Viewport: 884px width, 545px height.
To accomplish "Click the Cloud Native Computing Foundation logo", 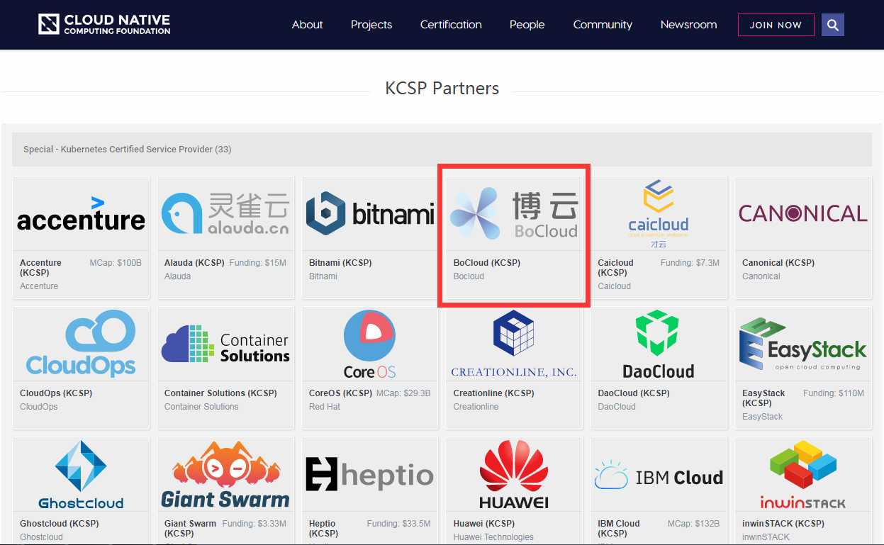I will (x=104, y=24).
